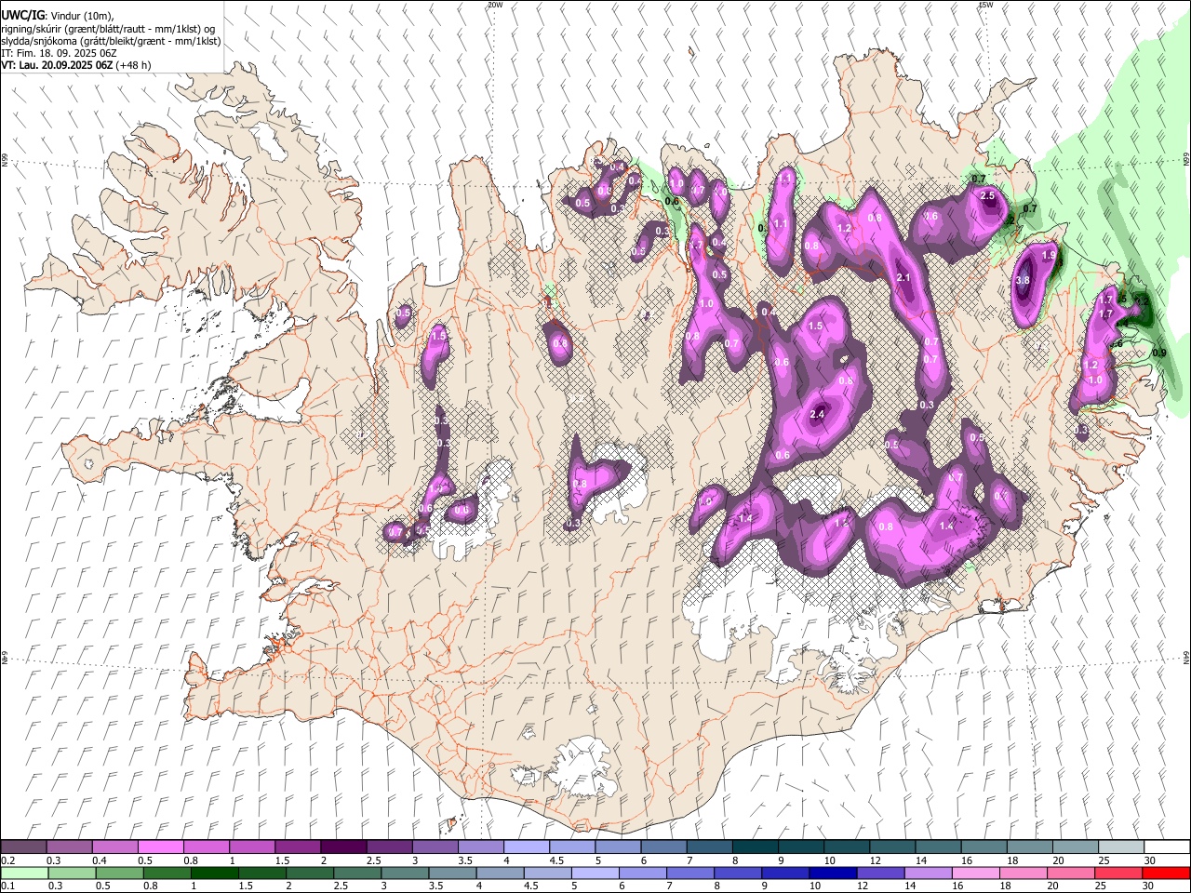Click the '2.4' snowfall value on map

pyautogui.click(x=819, y=415)
